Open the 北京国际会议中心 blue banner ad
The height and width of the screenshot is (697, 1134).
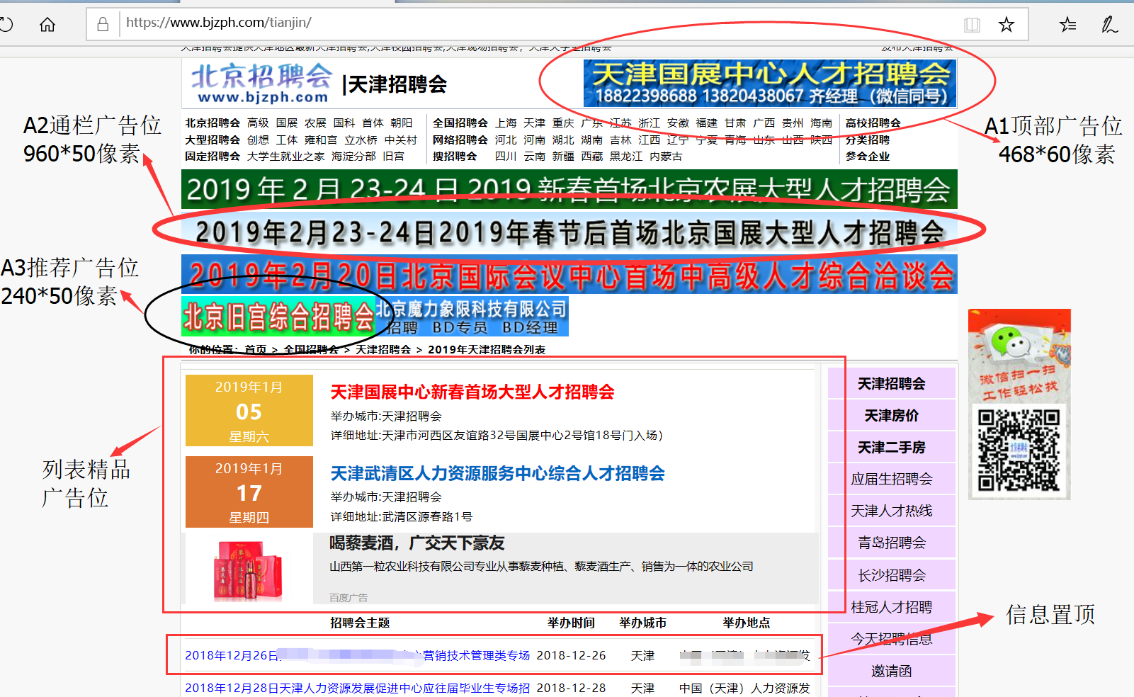[x=569, y=275]
